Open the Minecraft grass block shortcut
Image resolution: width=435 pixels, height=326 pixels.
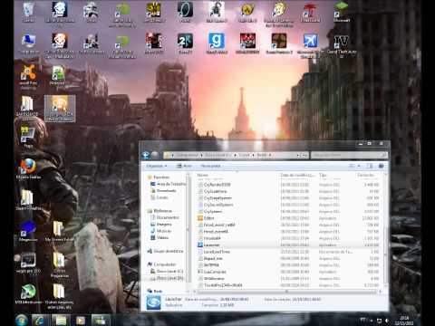tap(341, 12)
